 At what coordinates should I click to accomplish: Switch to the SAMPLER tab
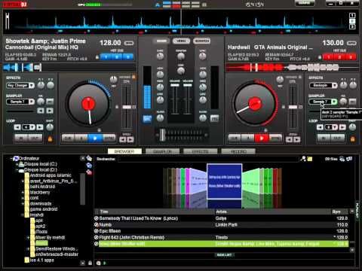click(x=162, y=151)
